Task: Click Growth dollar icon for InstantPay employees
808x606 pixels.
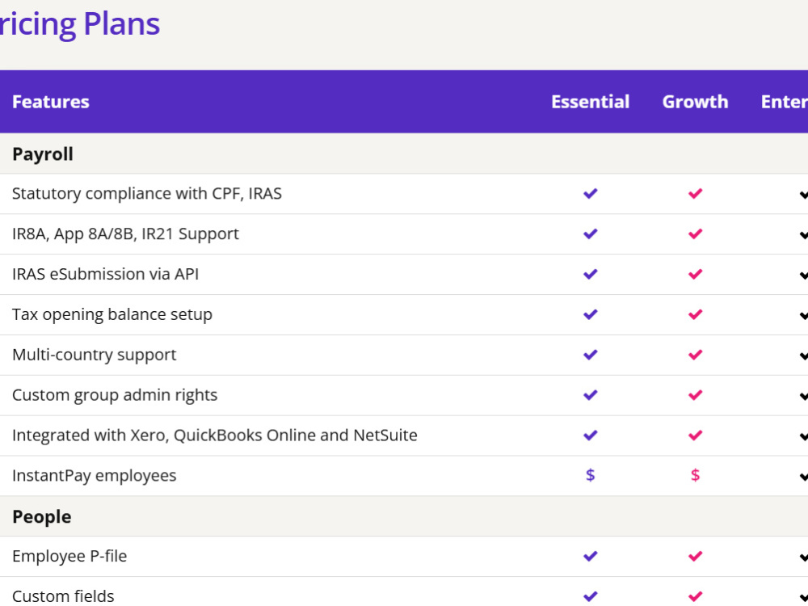Action: pos(695,475)
